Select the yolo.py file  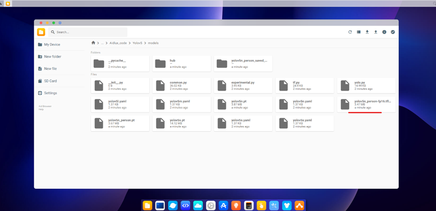(366, 85)
